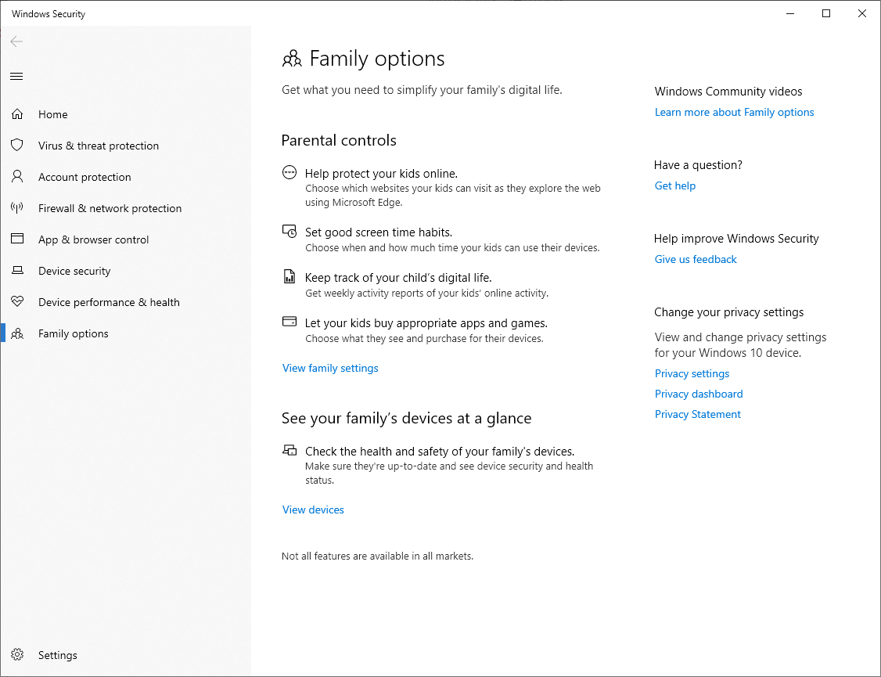Click the Settings gear icon
The image size is (881, 677).
(x=17, y=654)
